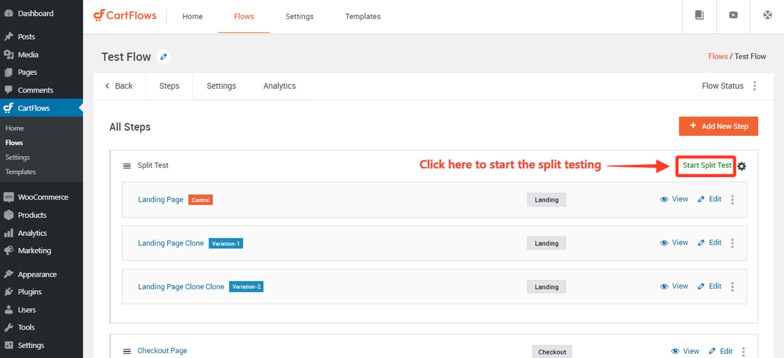The height and width of the screenshot is (358, 784).
Task: Toggle visibility of Landing Page via View icon
Action: 664,199
